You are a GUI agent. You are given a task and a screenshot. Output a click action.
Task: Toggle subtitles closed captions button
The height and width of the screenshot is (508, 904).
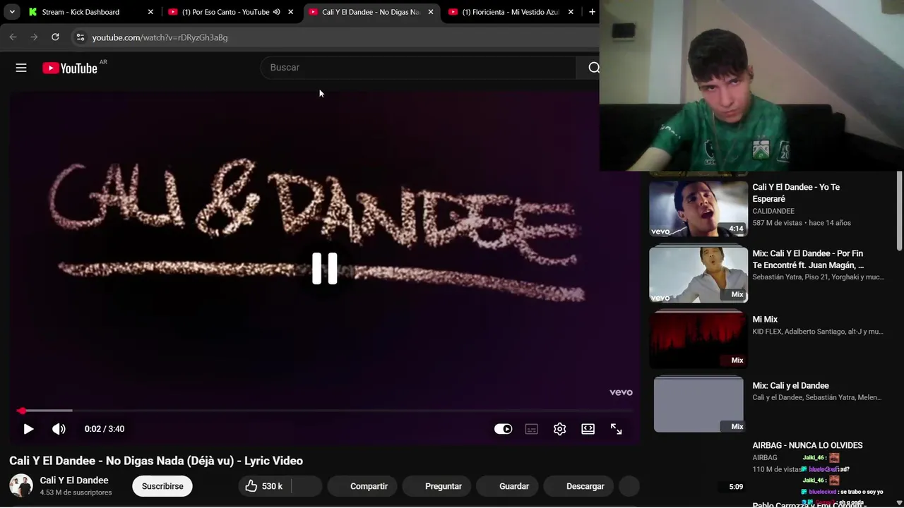click(531, 429)
